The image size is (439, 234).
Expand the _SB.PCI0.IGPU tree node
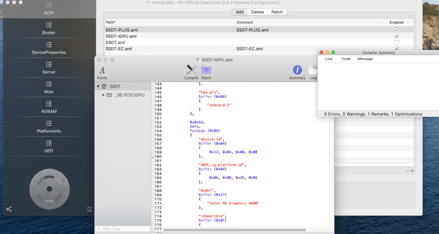[103, 95]
